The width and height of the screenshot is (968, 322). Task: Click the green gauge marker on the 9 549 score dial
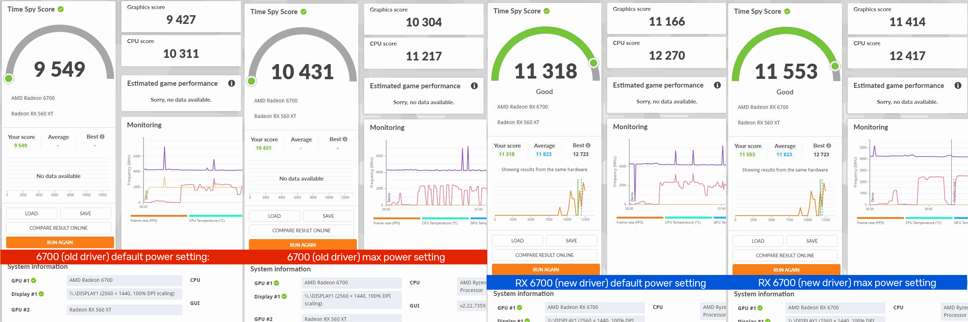coord(9,79)
